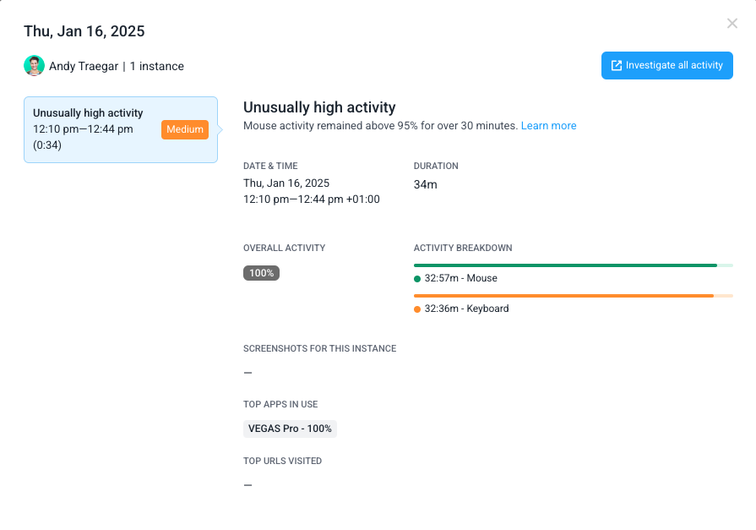Click the Thu, Jan 16, 2025 dialog title
The height and width of the screenshot is (530, 756).
click(84, 31)
